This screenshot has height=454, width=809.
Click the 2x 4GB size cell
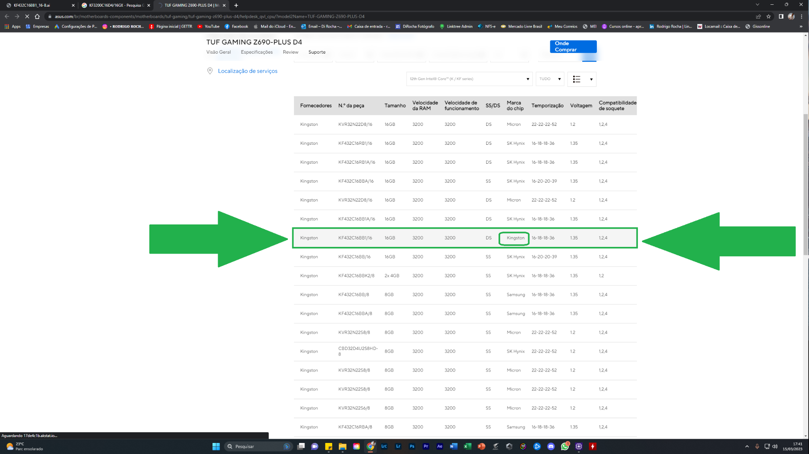pos(392,276)
